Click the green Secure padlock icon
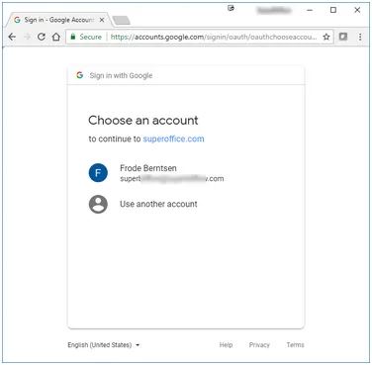Viewport: 372px width, 365px height. coord(73,37)
